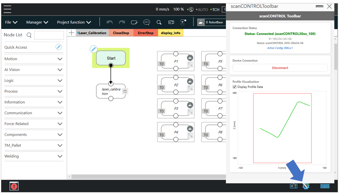The width and height of the screenshot is (339, 194).
Task: Switch to the display_info tab
Action: tap(170, 33)
